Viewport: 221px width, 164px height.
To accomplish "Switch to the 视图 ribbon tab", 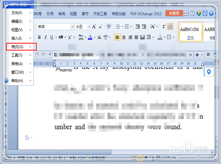I will coord(73,14).
